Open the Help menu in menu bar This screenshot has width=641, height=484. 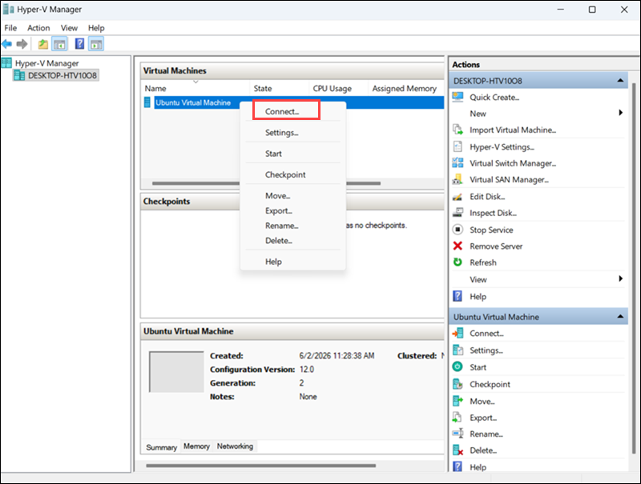pyautogui.click(x=96, y=28)
